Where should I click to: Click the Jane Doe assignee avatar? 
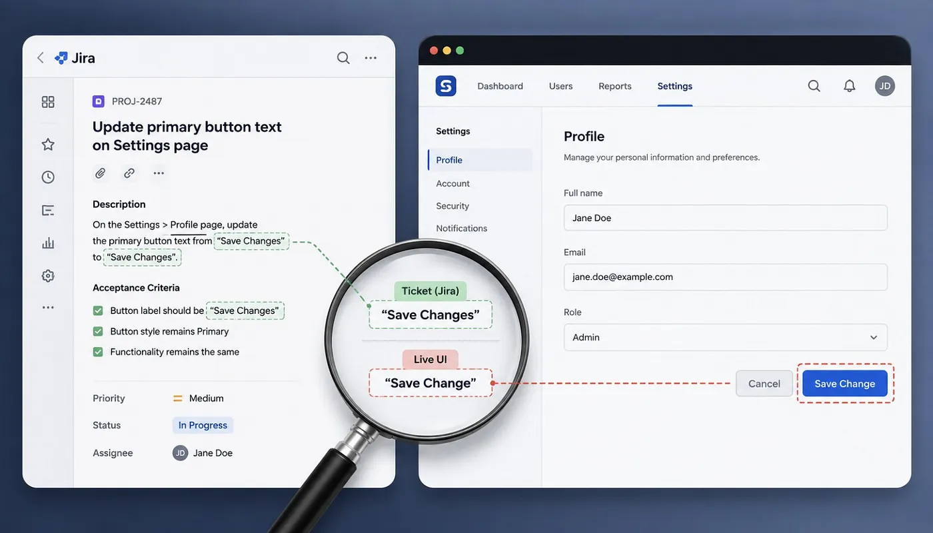coord(180,453)
